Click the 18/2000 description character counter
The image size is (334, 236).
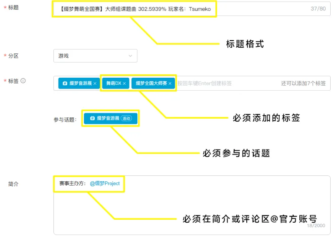[316, 226]
